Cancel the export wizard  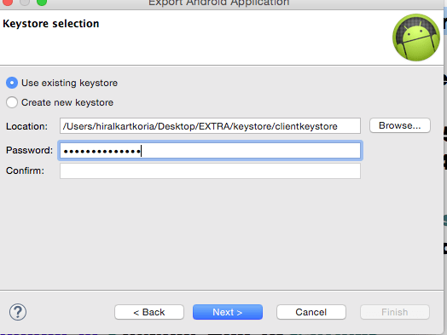[311, 312]
